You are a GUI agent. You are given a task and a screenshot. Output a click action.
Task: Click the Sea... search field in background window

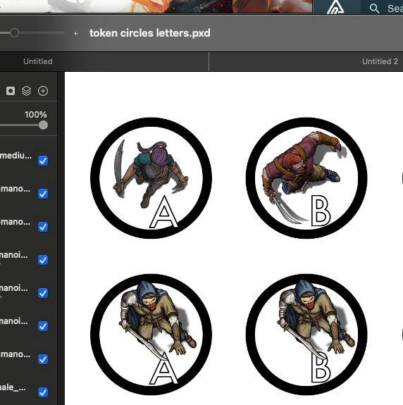point(395,8)
